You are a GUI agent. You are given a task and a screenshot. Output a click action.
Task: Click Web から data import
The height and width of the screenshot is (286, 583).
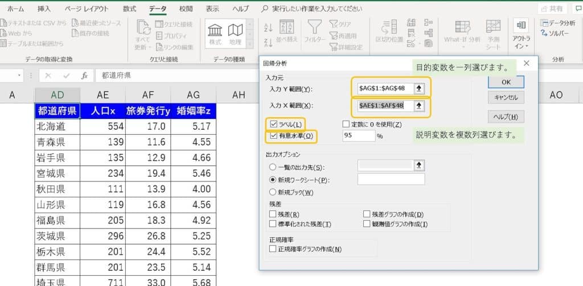(x=17, y=33)
